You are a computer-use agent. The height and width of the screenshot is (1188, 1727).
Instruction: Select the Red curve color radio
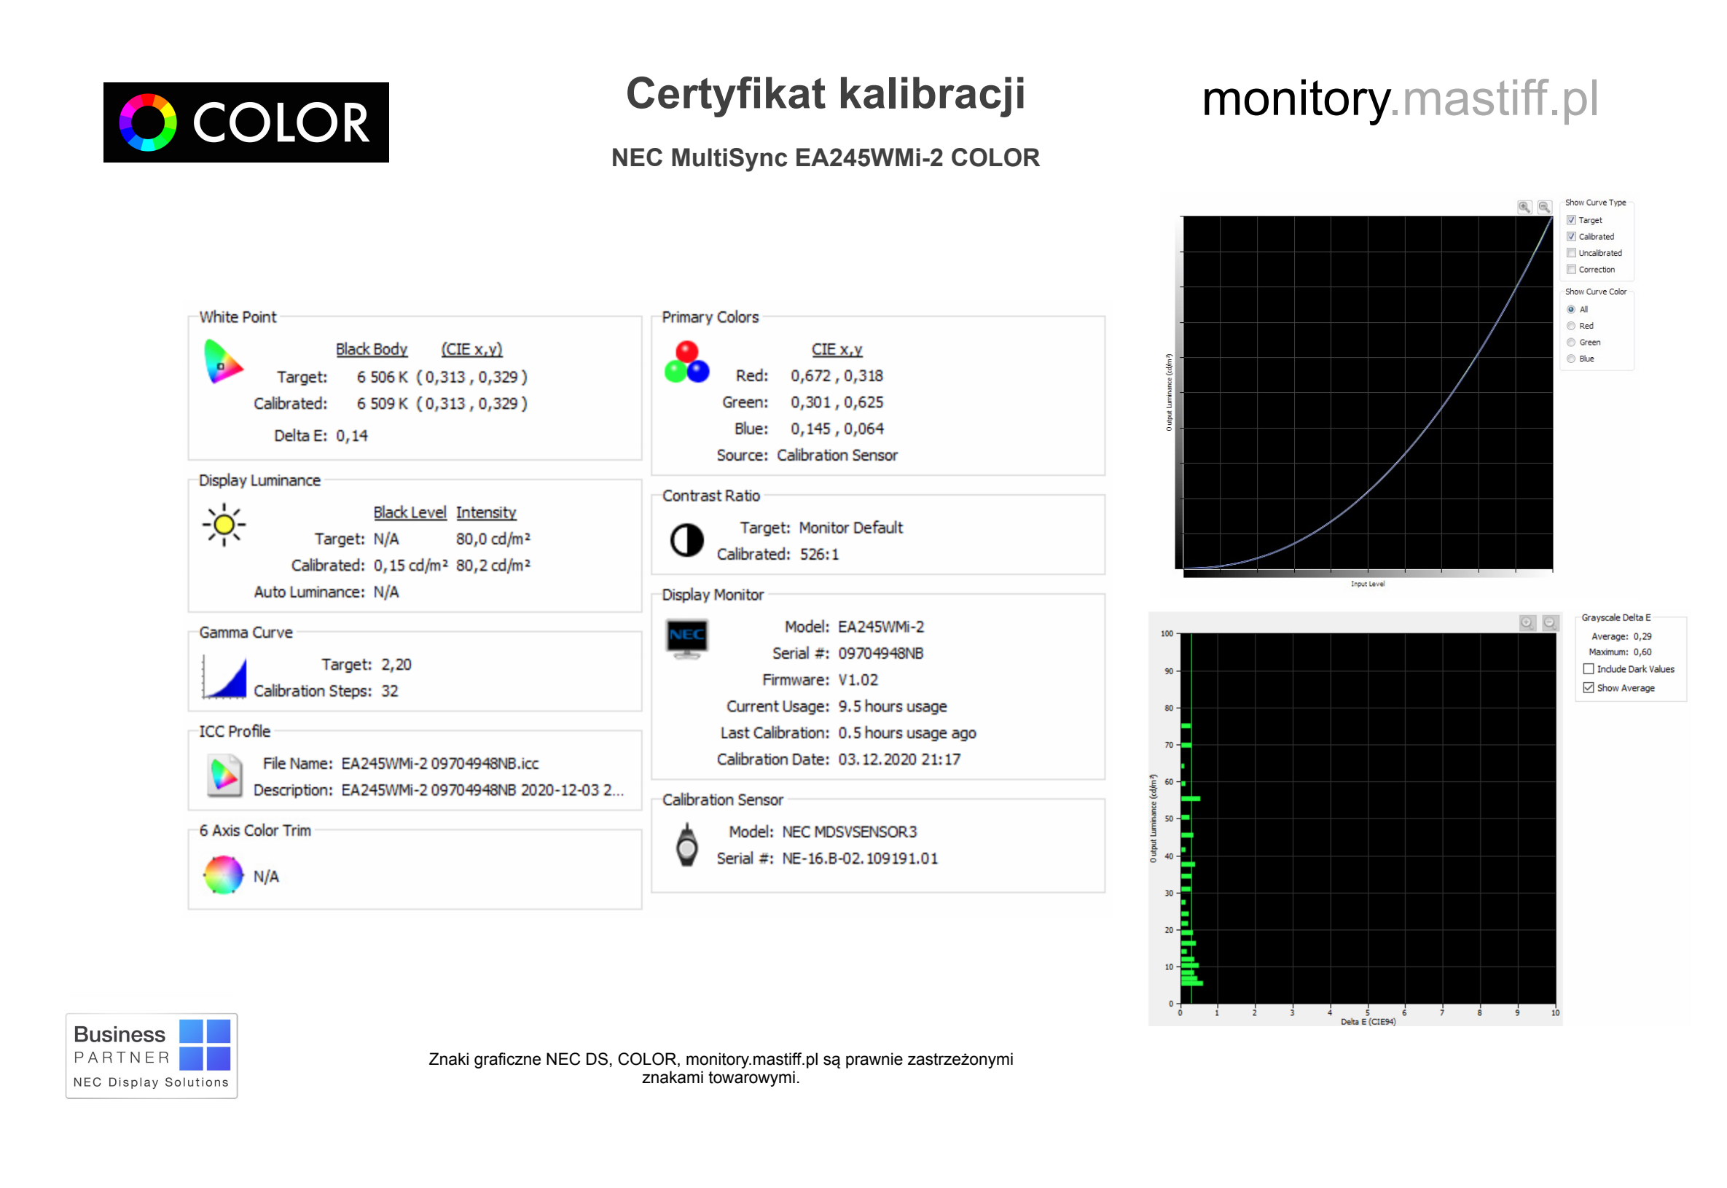1570,326
